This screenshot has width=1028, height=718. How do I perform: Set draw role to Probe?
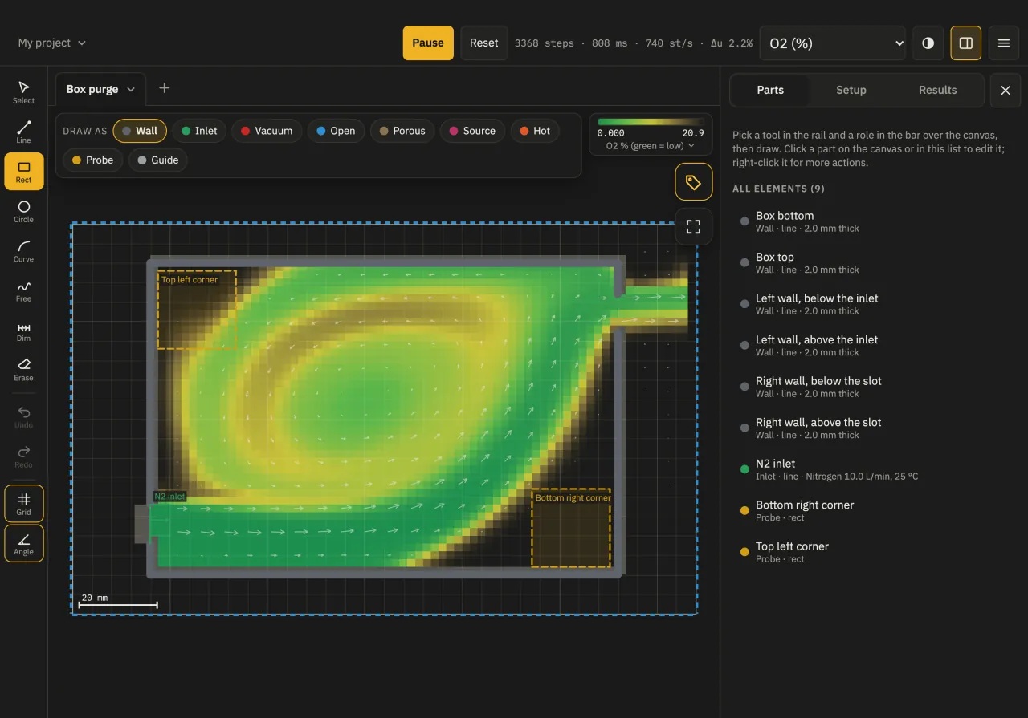pos(92,160)
